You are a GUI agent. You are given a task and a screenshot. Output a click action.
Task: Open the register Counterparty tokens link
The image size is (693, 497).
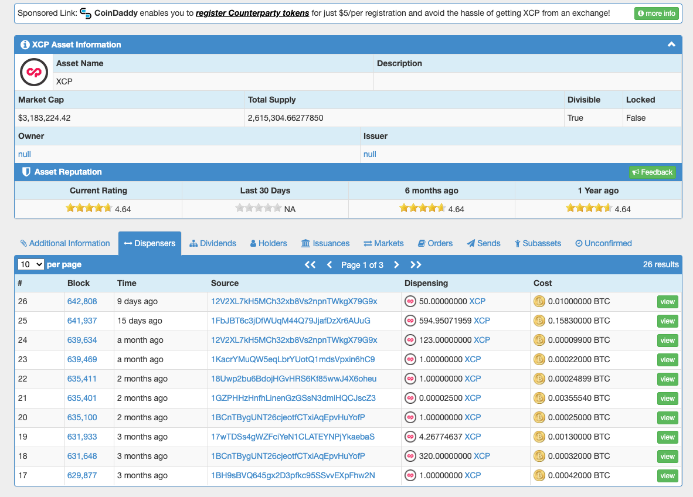[x=252, y=13]
